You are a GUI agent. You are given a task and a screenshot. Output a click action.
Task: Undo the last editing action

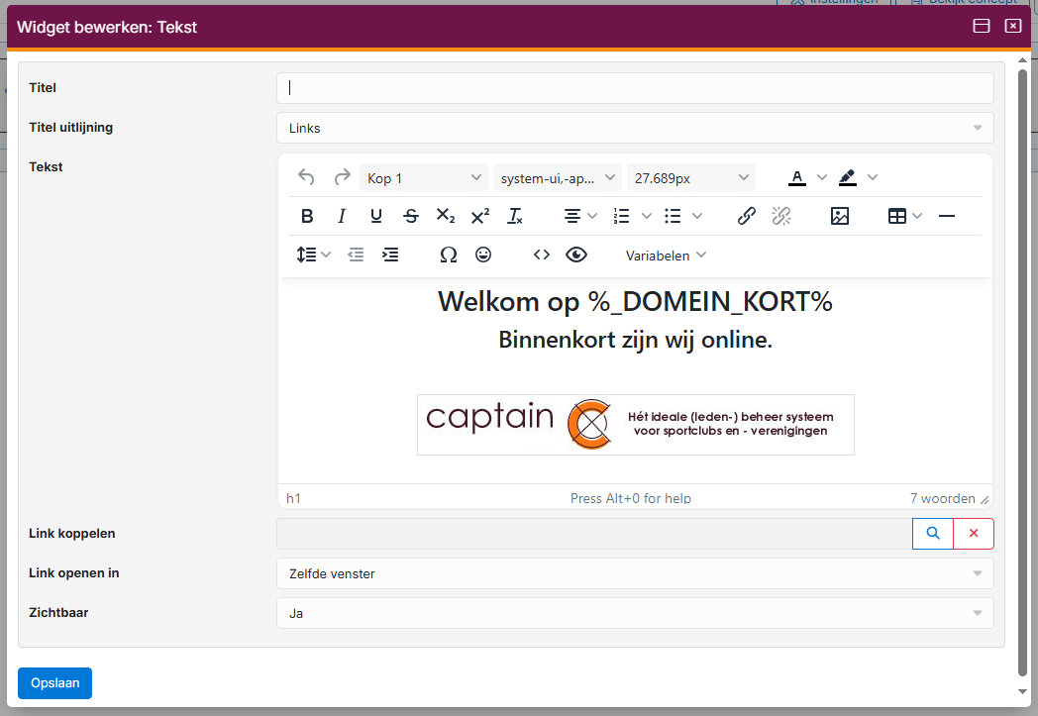tap(306, 177)
